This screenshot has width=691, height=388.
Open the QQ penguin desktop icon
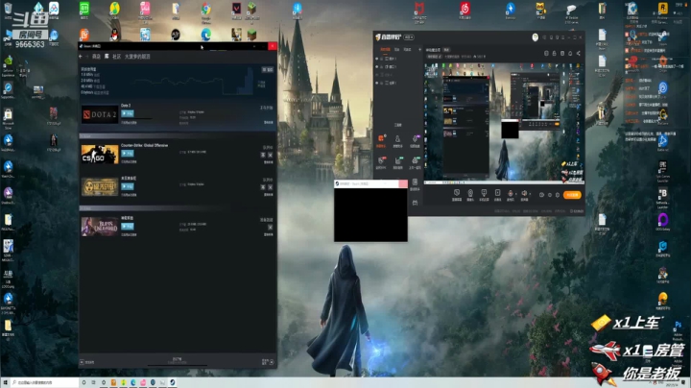pos(114,36)
